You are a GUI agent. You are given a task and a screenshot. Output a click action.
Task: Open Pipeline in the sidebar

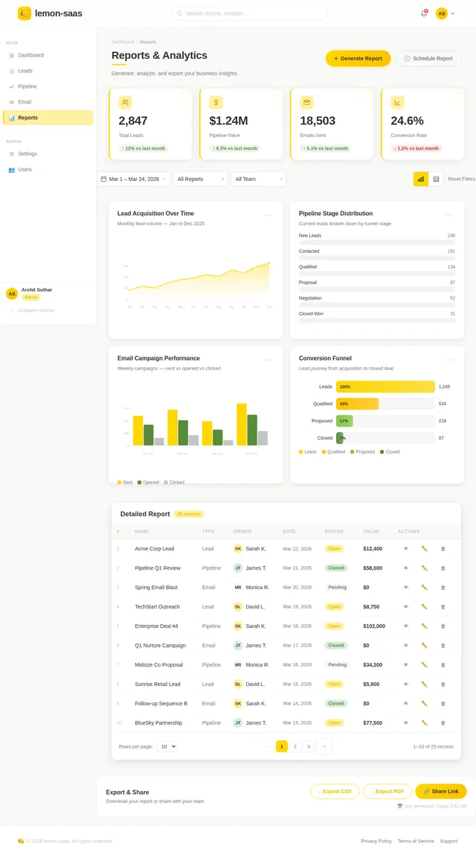tap(28, 86)
